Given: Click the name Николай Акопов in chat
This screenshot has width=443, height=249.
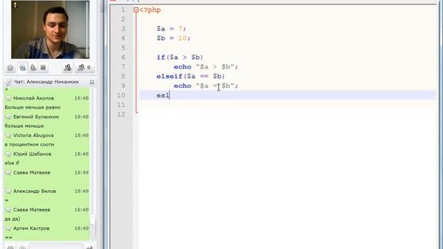Looking at the screenshot, I should click(34, 98).
